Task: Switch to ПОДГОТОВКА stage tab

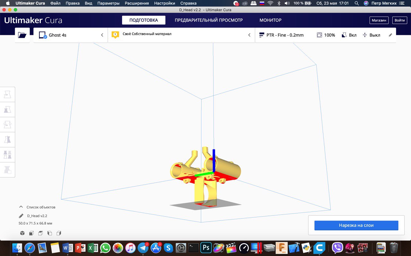Action: click(144, 20)
